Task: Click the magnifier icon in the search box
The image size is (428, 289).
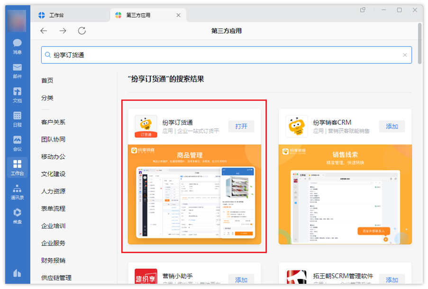Action: (x=48, y=55)
